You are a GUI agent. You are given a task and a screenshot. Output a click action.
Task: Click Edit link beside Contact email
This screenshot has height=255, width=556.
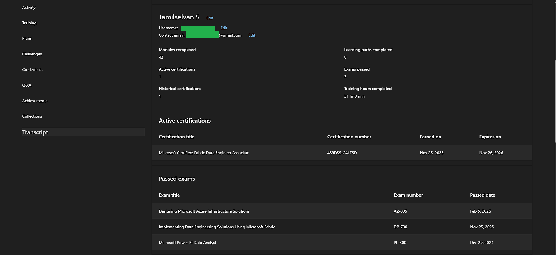click(x=252, y=35)
